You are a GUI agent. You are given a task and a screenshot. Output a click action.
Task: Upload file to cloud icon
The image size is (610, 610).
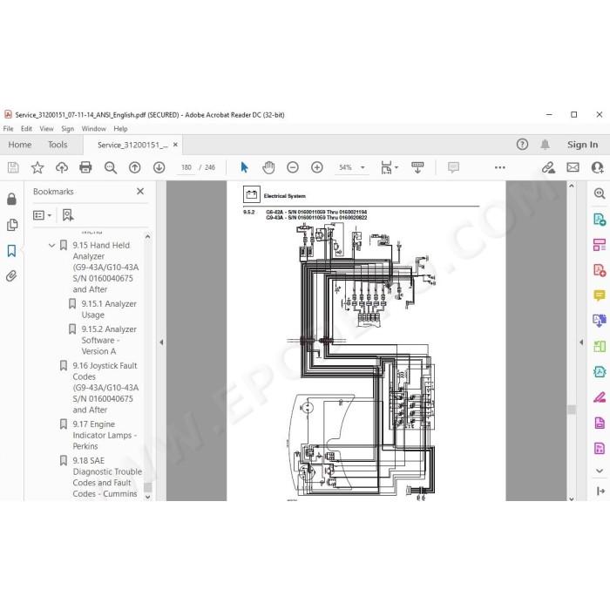[x=62, y=167]
